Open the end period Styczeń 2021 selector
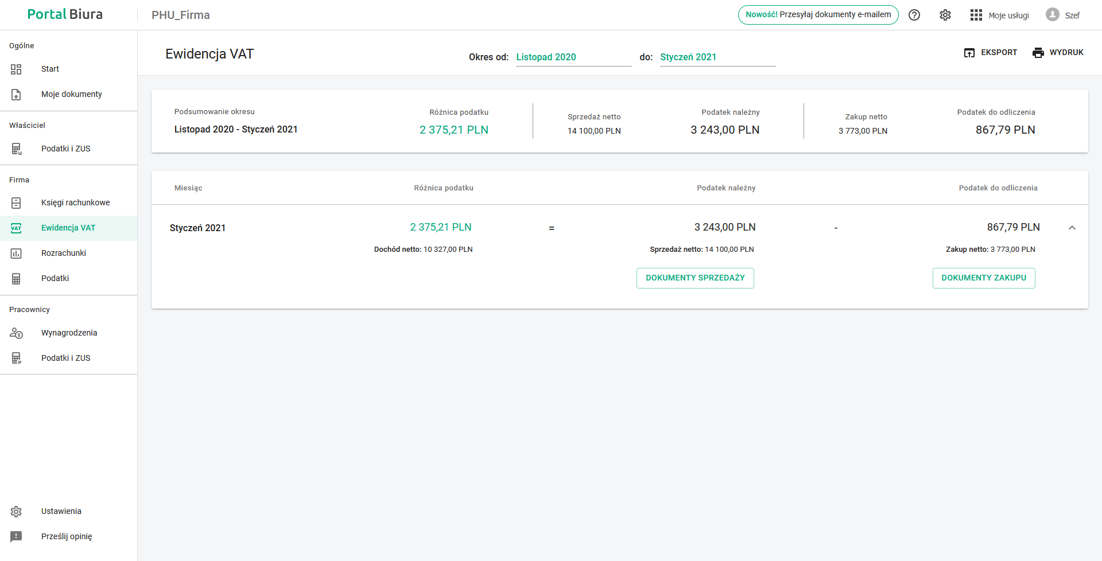 coord(717,57)
